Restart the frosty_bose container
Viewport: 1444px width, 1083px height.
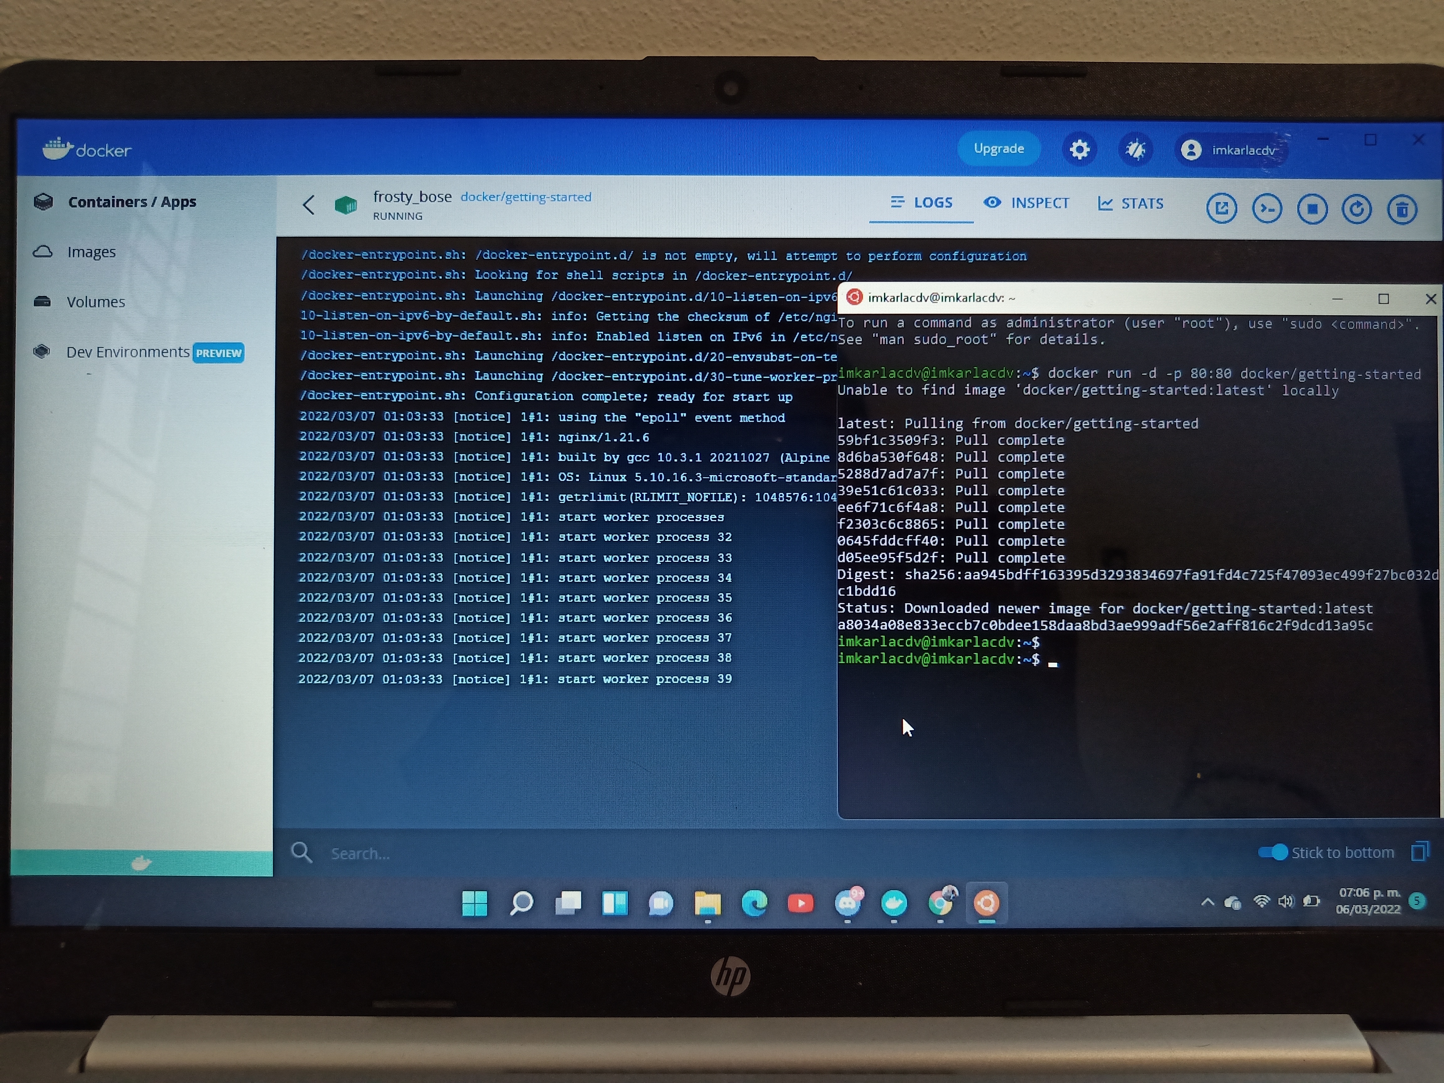[1357, 210]
